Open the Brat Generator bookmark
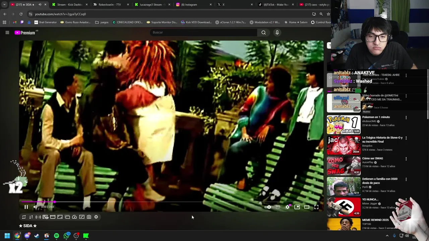 [x=46, y=22]
